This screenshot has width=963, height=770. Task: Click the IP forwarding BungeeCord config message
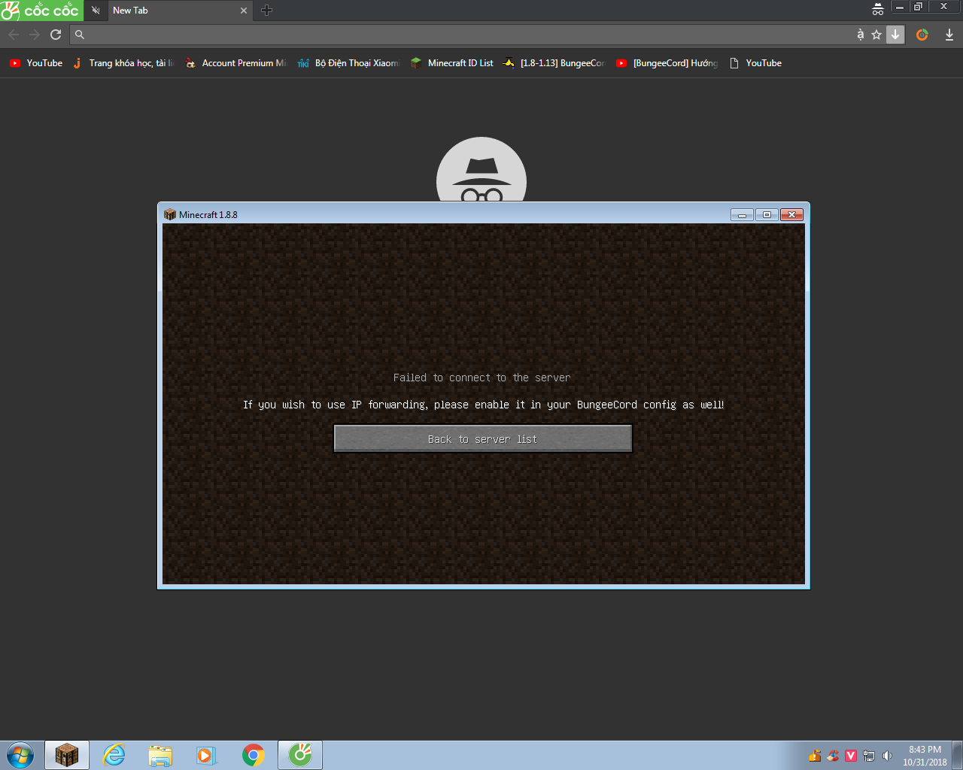click(x=484, y=405)
